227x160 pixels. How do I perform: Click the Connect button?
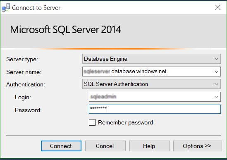pyautogui.click(x=61, y=146)
